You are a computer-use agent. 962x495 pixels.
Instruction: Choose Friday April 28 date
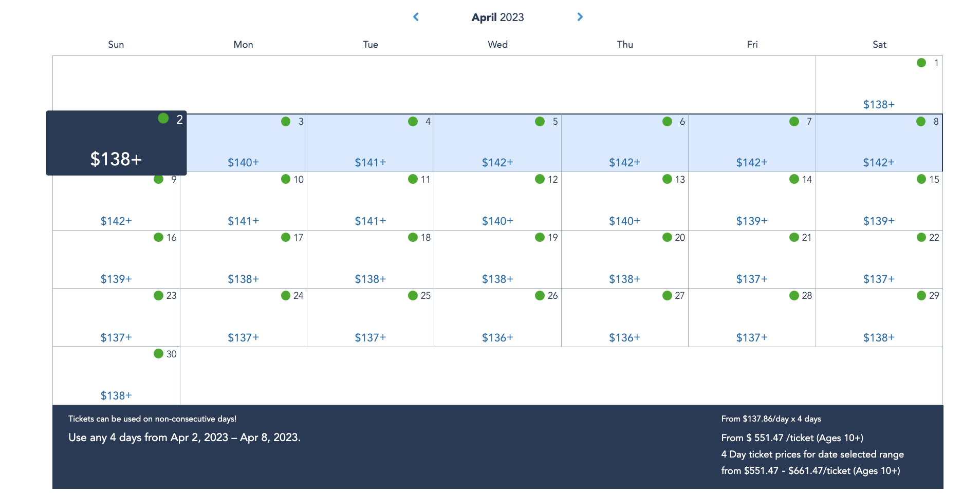pyautogui.click(x=751, y=317)
